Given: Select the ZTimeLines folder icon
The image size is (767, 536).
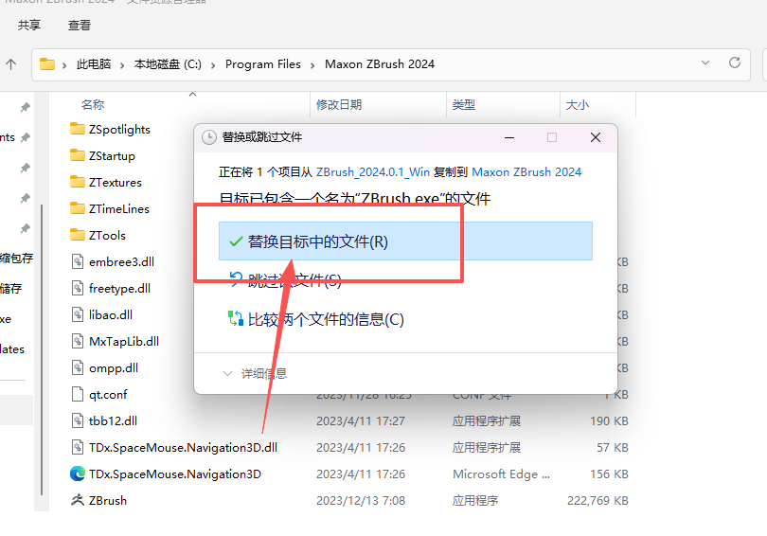Looking at the screenshot, I should 78,208.
